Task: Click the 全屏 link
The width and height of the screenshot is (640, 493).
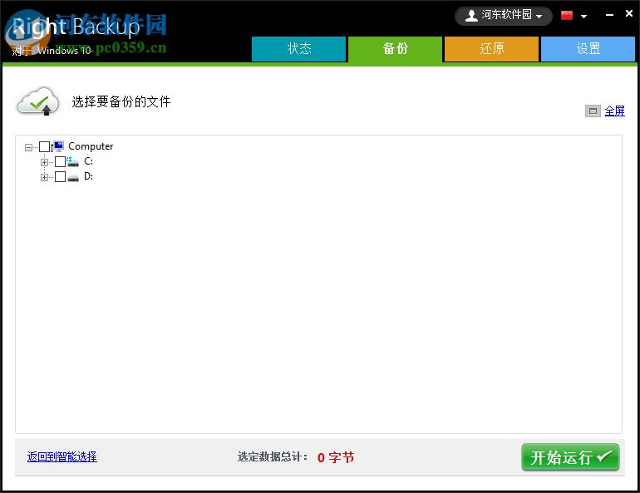Action: pos(615,111)
